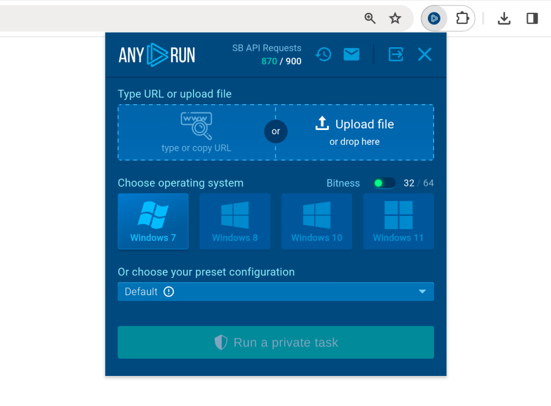Open the browser downloads icon
Viewport: 551px width, 406px height.
click(x=504, y=18)
